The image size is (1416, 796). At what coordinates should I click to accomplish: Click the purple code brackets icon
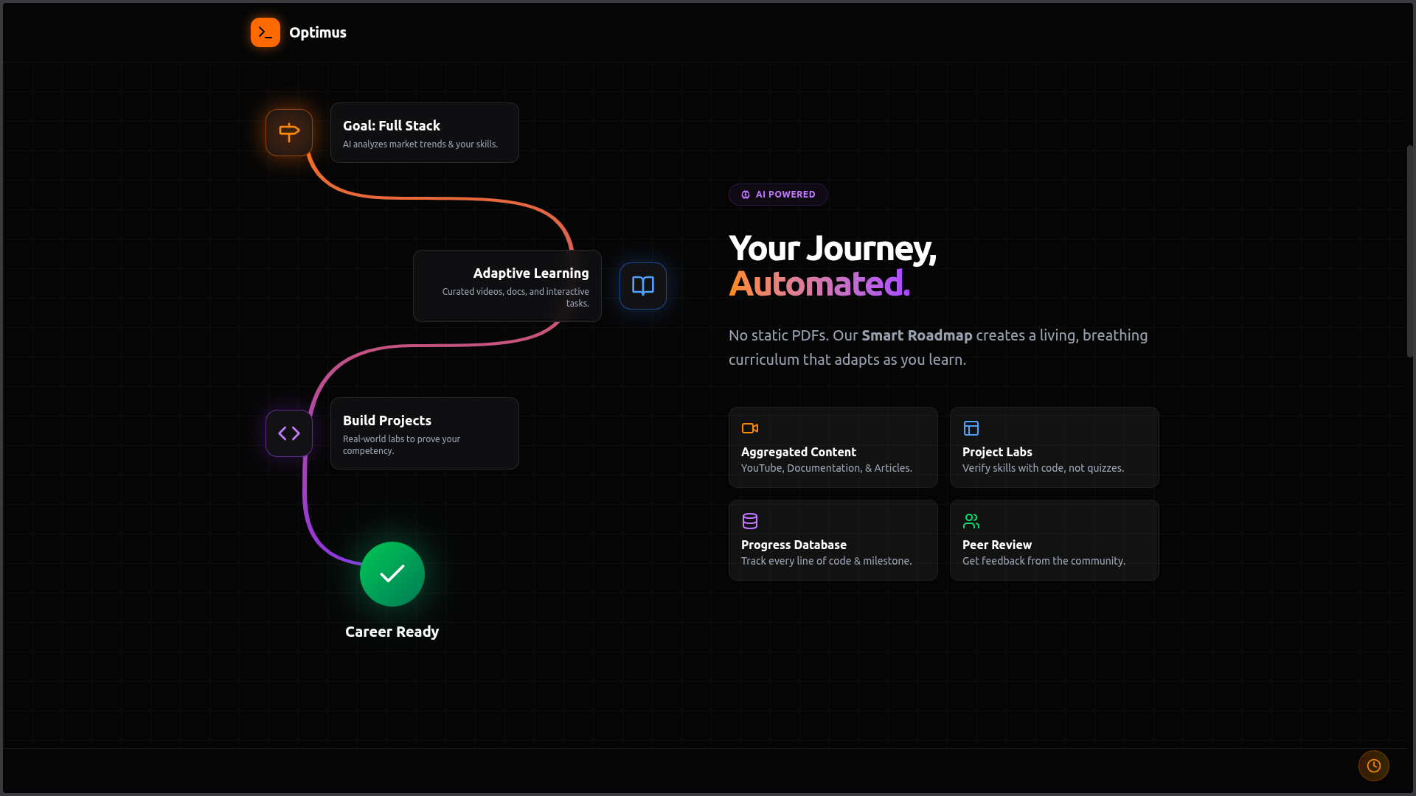point(289,433)
